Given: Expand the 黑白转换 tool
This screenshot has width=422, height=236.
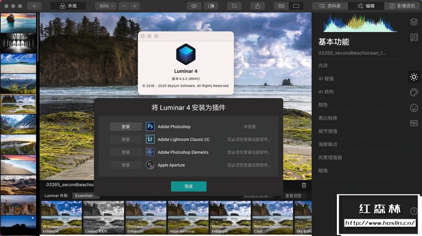Looking at the screenshot, I should [x=358, y=118].
